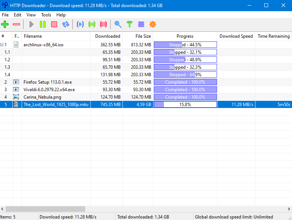Screen dimensions: 292x220
Task: Sort by the Downloaded column header
Action: [x=106, y=36]
